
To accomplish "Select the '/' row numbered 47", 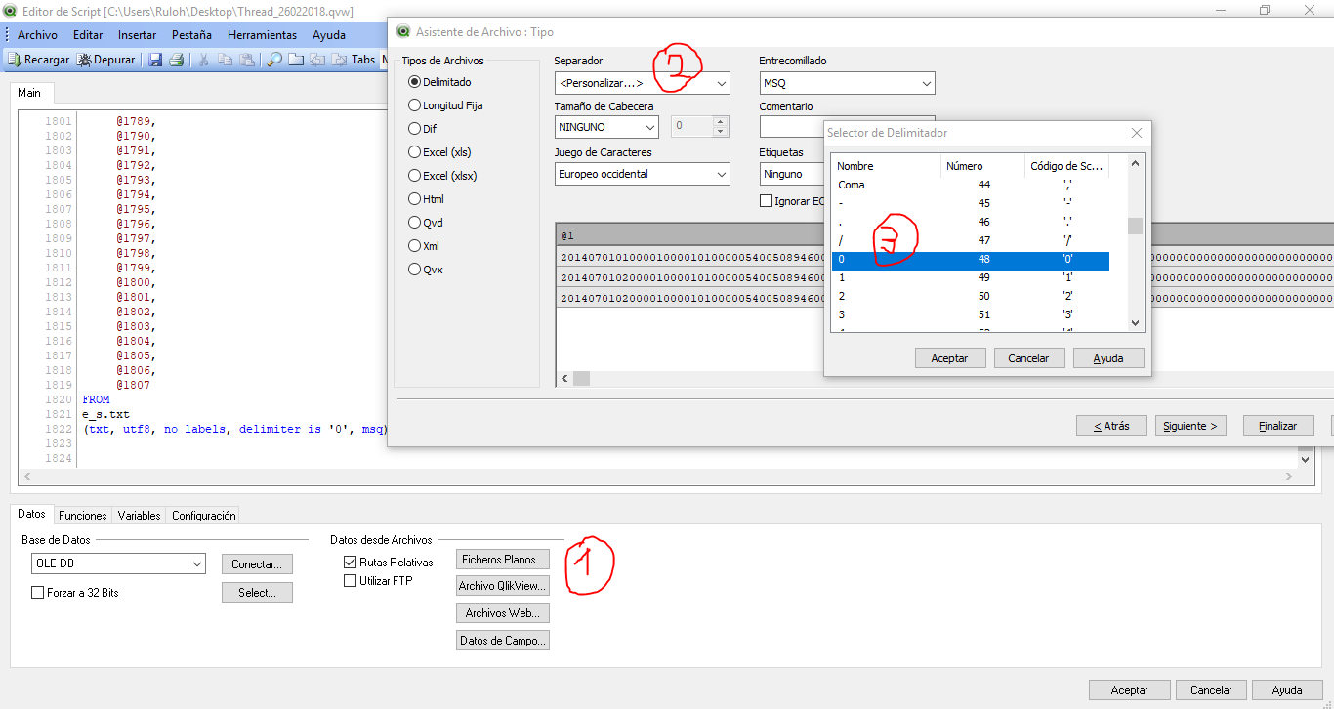I will coord(971,240).
